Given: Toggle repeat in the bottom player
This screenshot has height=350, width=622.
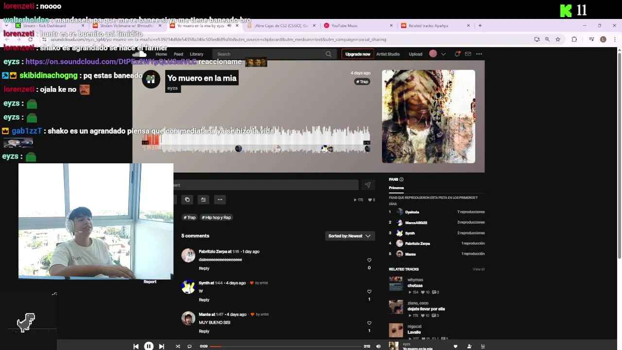Looking at the screenshot, I should [x=190, y=346].
